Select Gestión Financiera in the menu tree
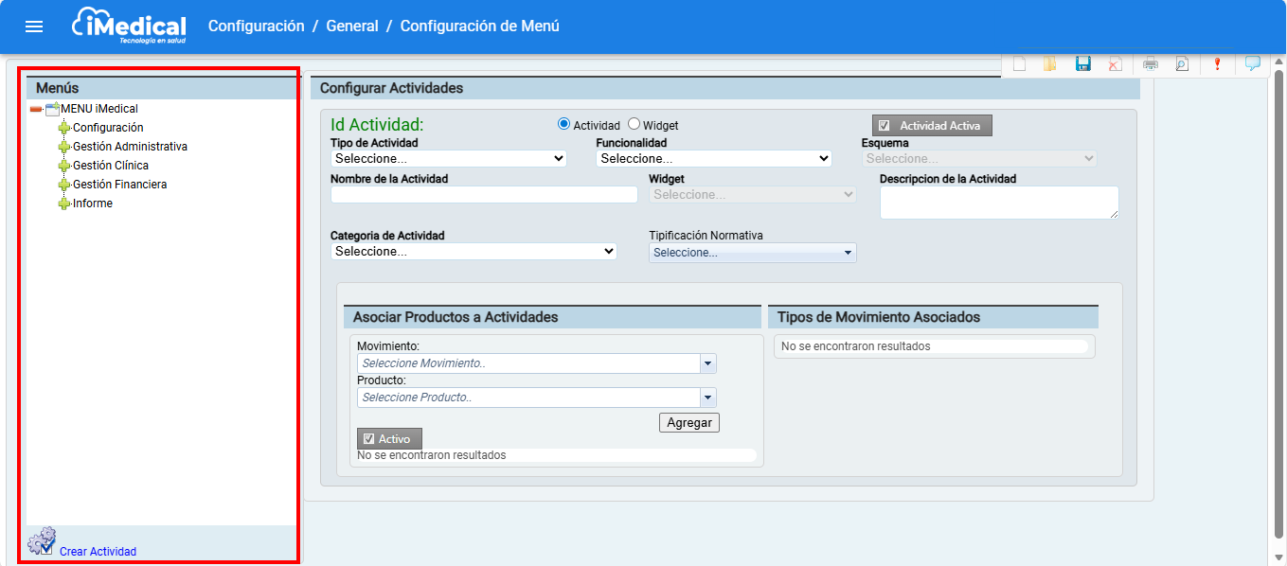Image resolution: width=1287 pixels, height=566 pixels. pyautogui.click(x=119, y=185)
